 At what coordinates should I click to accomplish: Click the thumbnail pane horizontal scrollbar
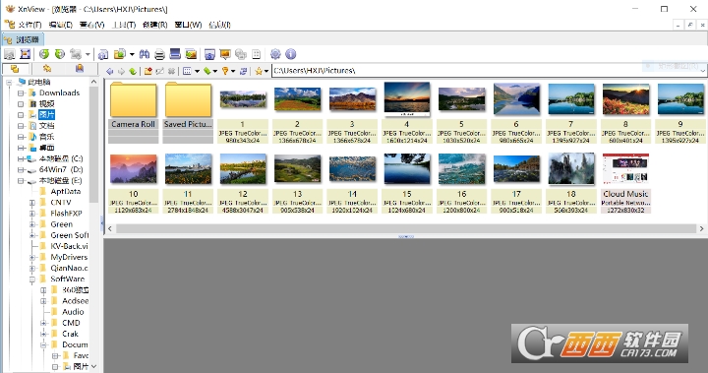406,228
